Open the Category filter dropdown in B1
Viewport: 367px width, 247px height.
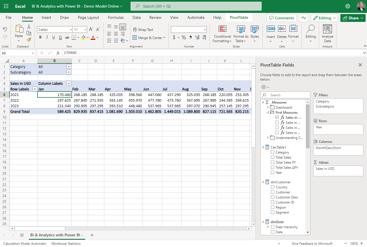[x=69, y=67]
